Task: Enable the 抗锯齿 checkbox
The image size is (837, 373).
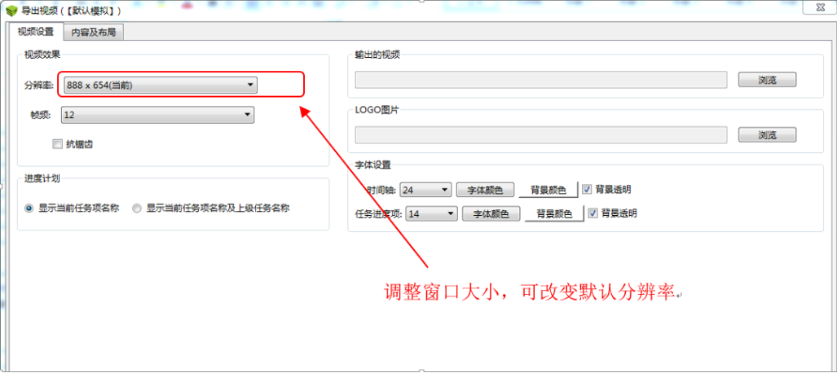Action: pyautogui.click(x=57, y=143)
